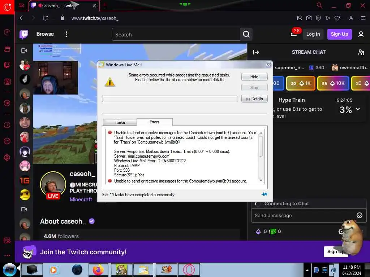Open Opera sidebar settings gear
This screenshot has height=277, width=370.
(7, 157)
